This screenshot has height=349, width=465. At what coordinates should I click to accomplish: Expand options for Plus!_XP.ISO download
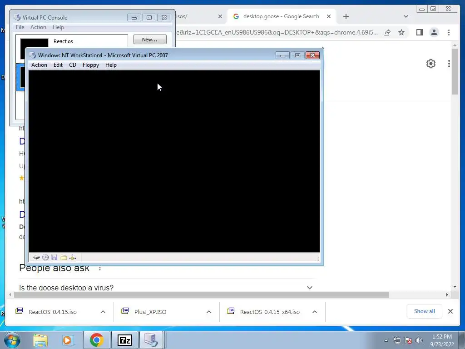point(209,312)
